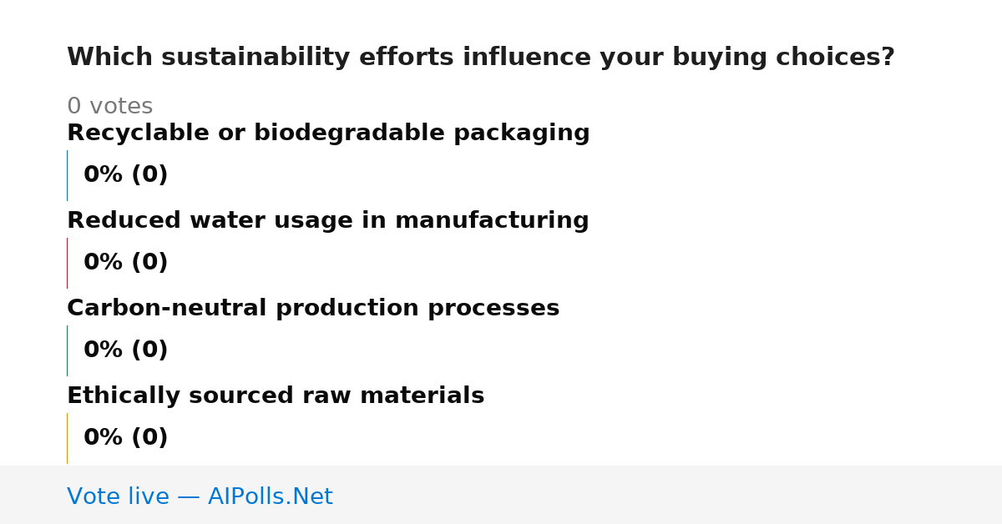Click 0% (0) result for Reduced water usage
This screenshot has height=524, width=1002.
(x=126, y=263)
